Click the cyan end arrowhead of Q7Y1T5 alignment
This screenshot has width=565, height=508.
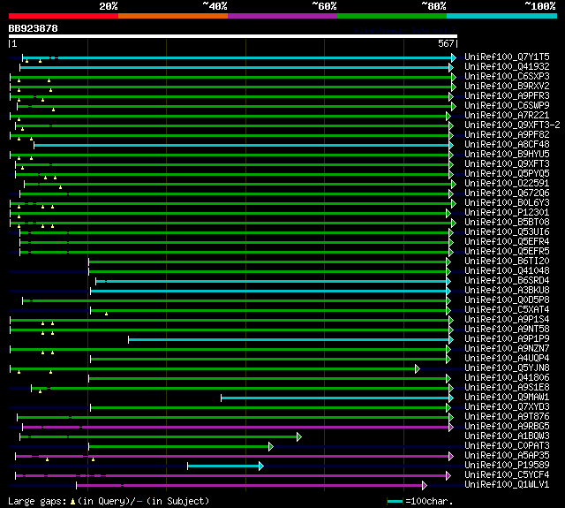click(454, 57)
